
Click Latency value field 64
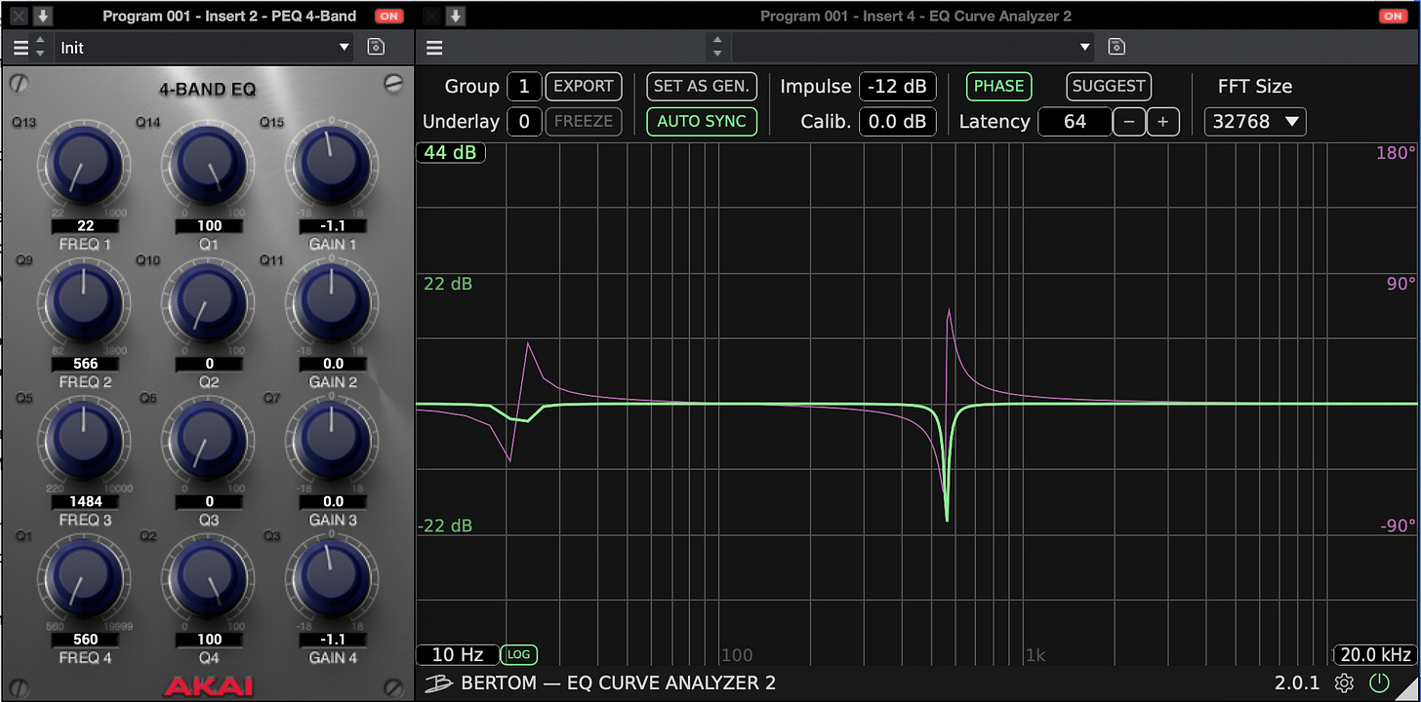(1076, 122)
